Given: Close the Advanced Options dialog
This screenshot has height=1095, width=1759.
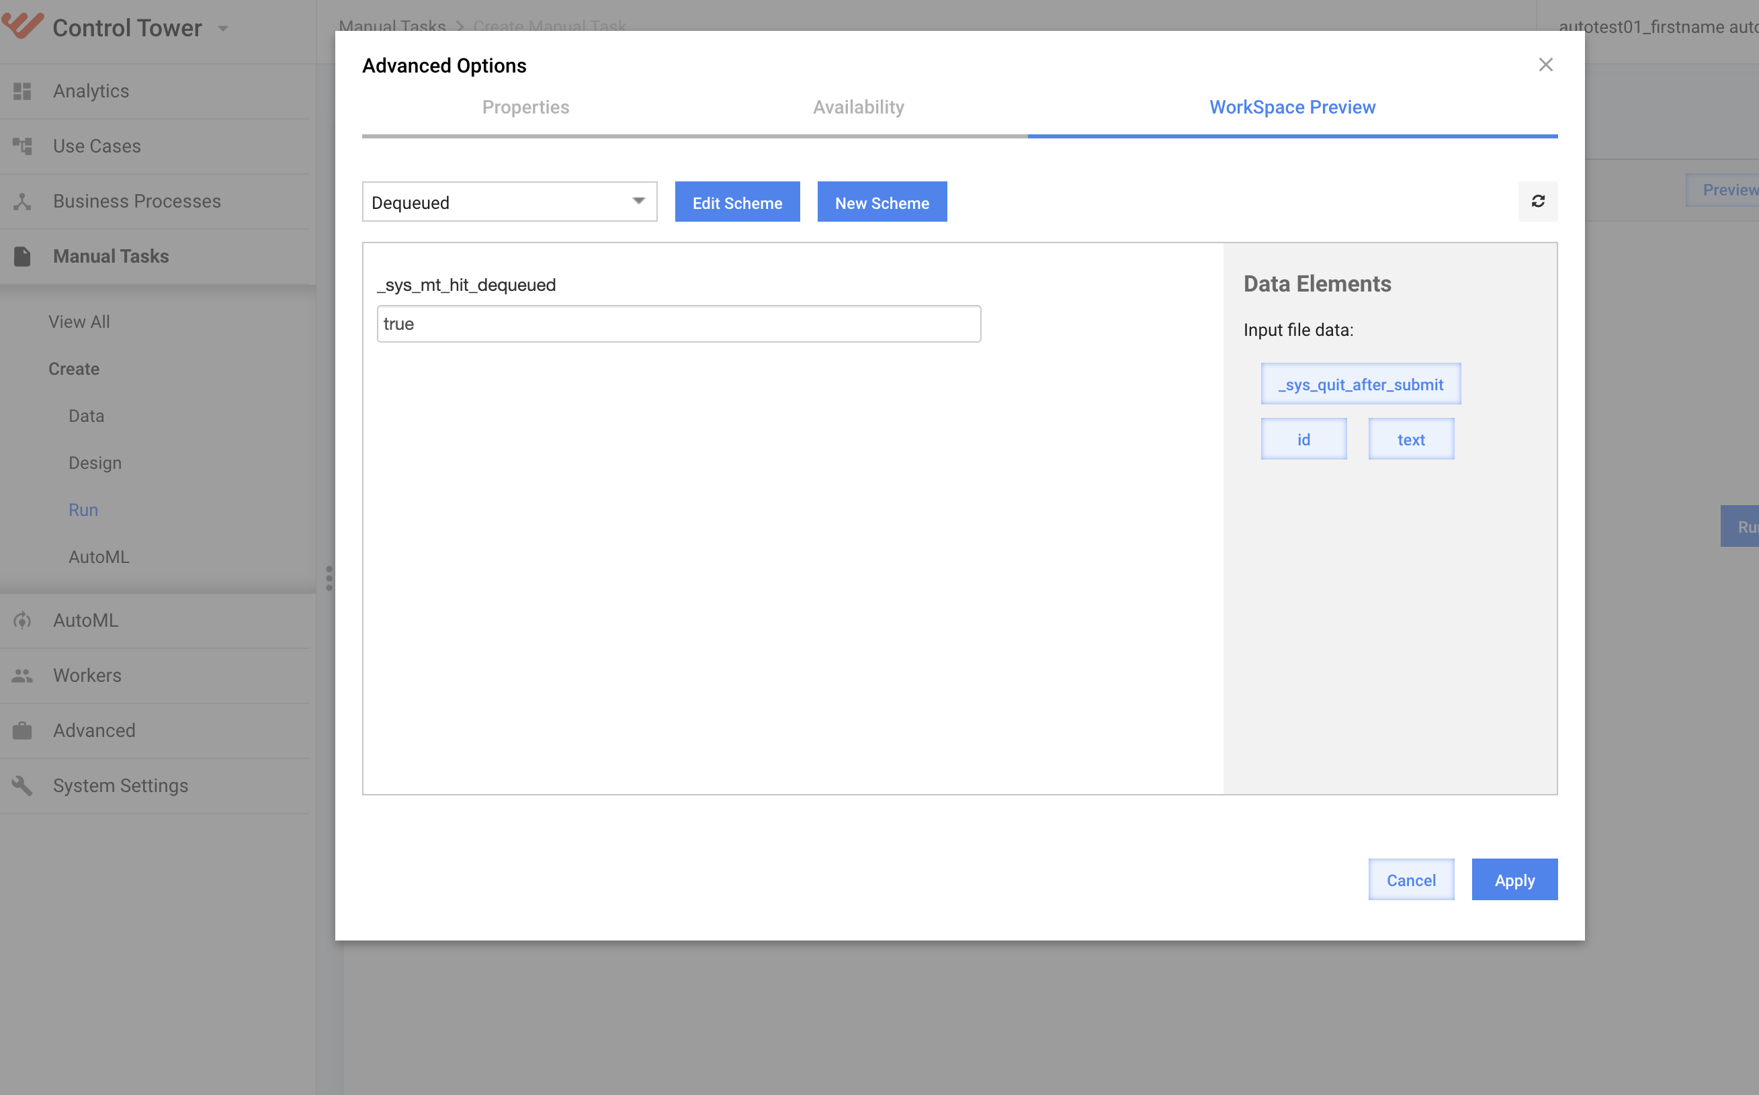Looking at the screenshot, I should coord(1545,64).
